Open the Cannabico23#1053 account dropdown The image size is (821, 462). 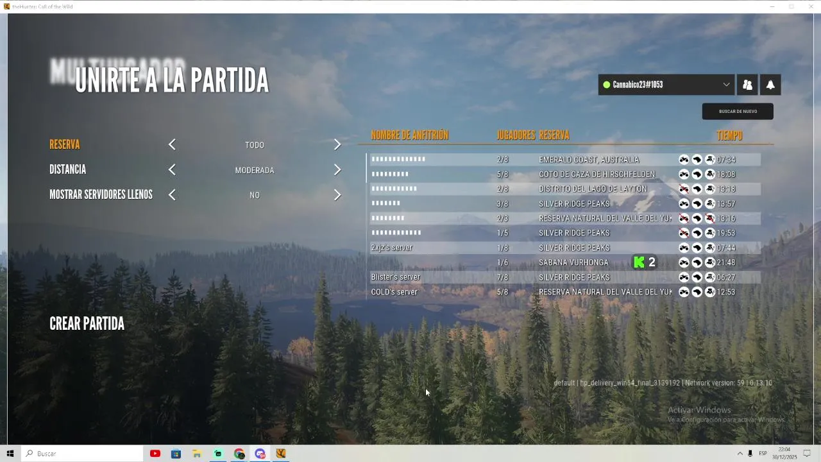point(666,85)
